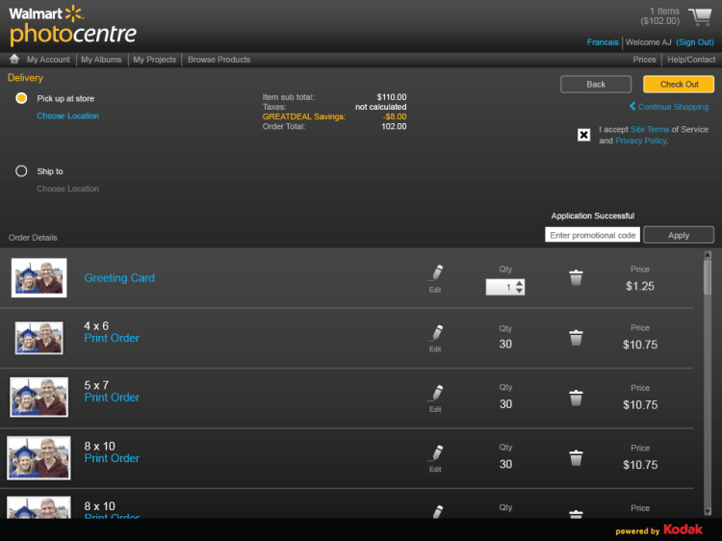Increase Greeting Card quantity with up arrow

[520, 283]
